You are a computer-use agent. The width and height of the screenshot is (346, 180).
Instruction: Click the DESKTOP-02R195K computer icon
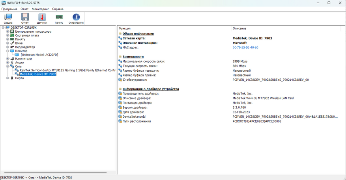click(7, 28)
